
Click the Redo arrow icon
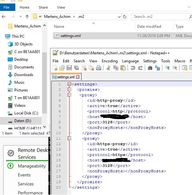point(140,68)
